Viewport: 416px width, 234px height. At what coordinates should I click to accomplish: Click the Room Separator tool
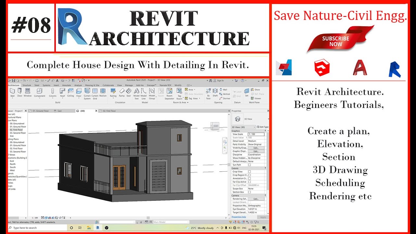pos(169,94)
